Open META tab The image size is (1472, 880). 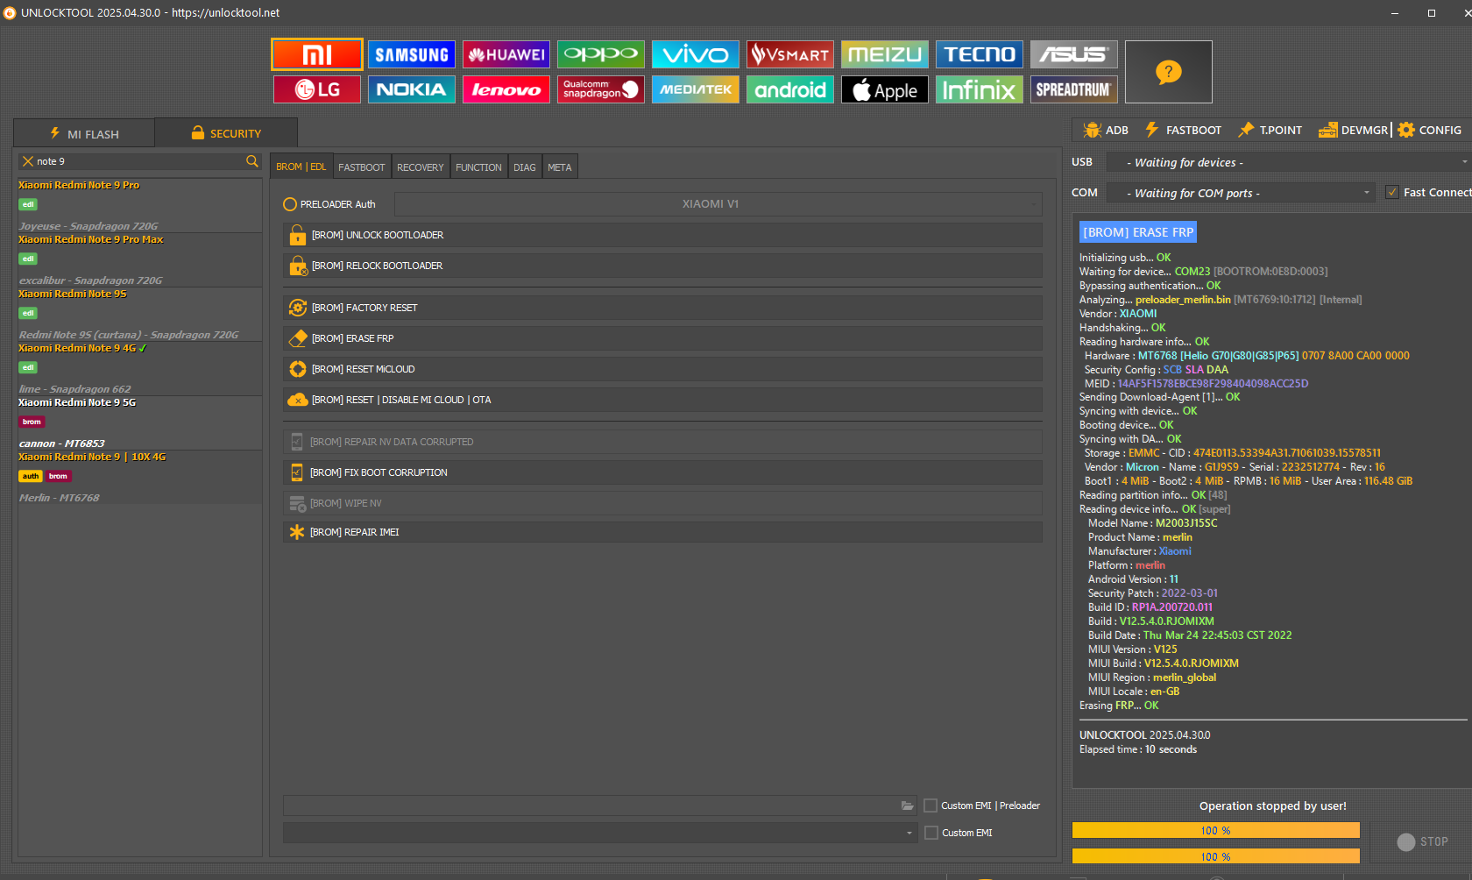pyautogui.click(x=560, y=167)
